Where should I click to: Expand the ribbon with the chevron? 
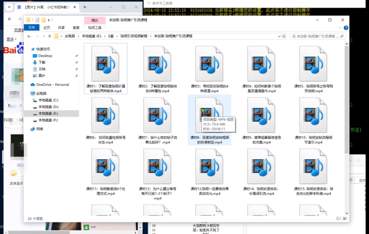click(340, 28)
